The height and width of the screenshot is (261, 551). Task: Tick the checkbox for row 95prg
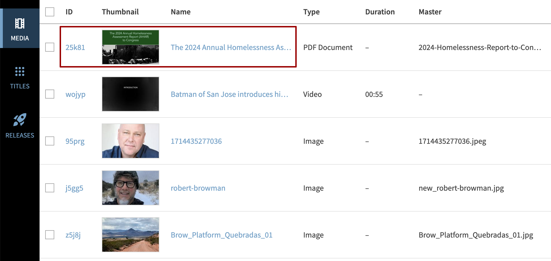50,141
